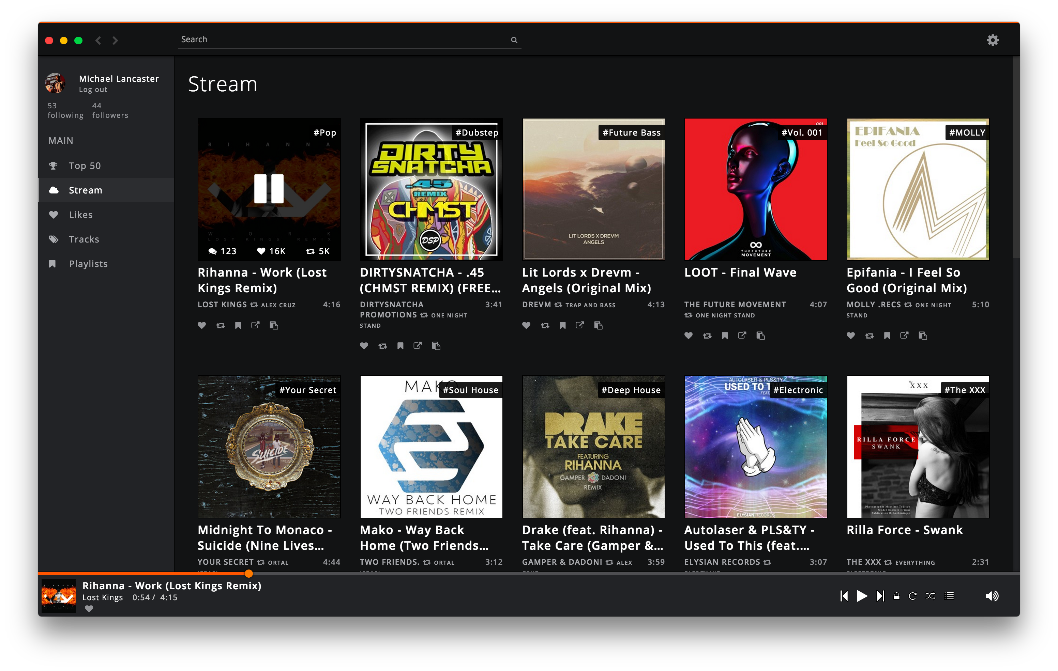
Task: Click the search input field
Action: click(349, 38)
